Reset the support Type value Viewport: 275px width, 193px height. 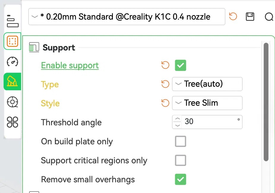click(x=165, y=84)
